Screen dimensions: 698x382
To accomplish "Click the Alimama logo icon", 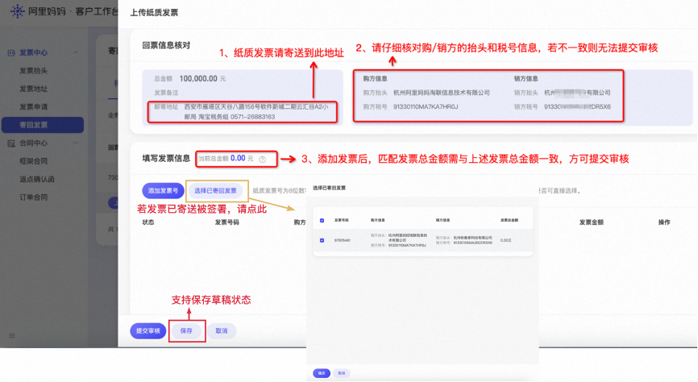I will click(x=17, y=11).
